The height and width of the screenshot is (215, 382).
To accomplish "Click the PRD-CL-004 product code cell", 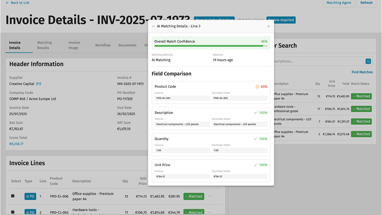I will click(59, 212).
